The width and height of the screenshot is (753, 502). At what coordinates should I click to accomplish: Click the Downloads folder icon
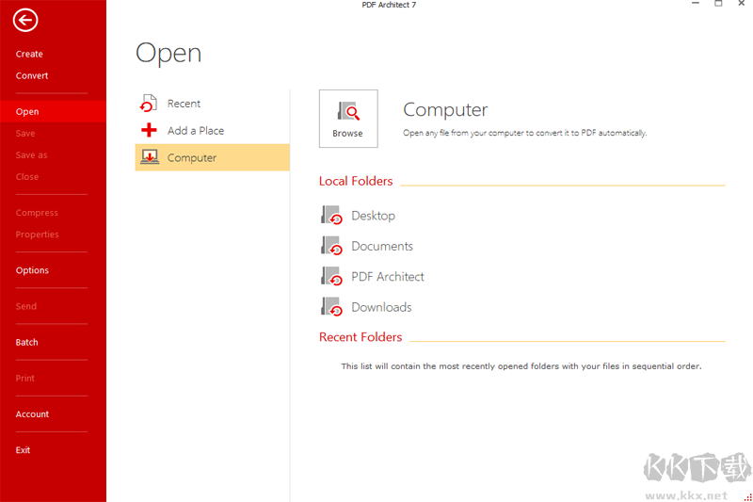point(331,306)
